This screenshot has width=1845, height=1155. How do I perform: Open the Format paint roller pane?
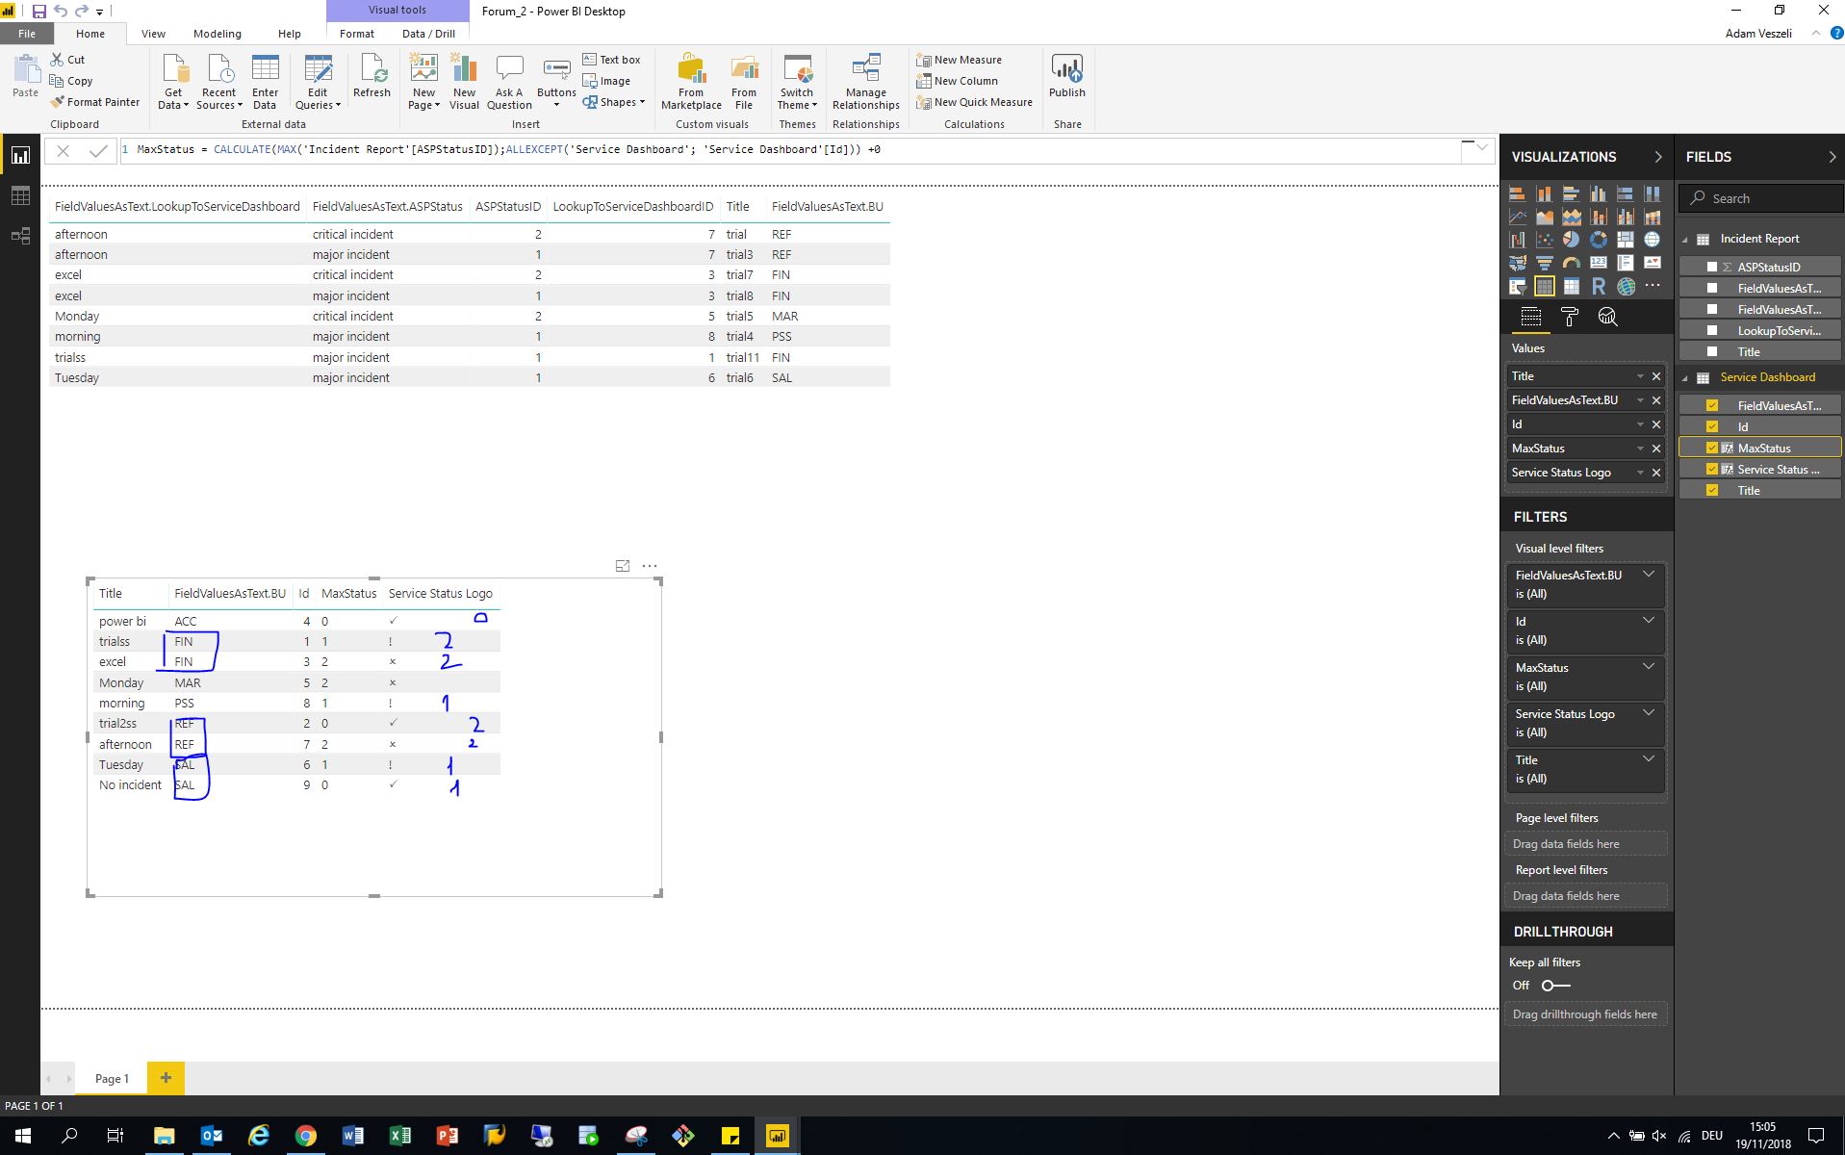click(x=1570, y=317)
